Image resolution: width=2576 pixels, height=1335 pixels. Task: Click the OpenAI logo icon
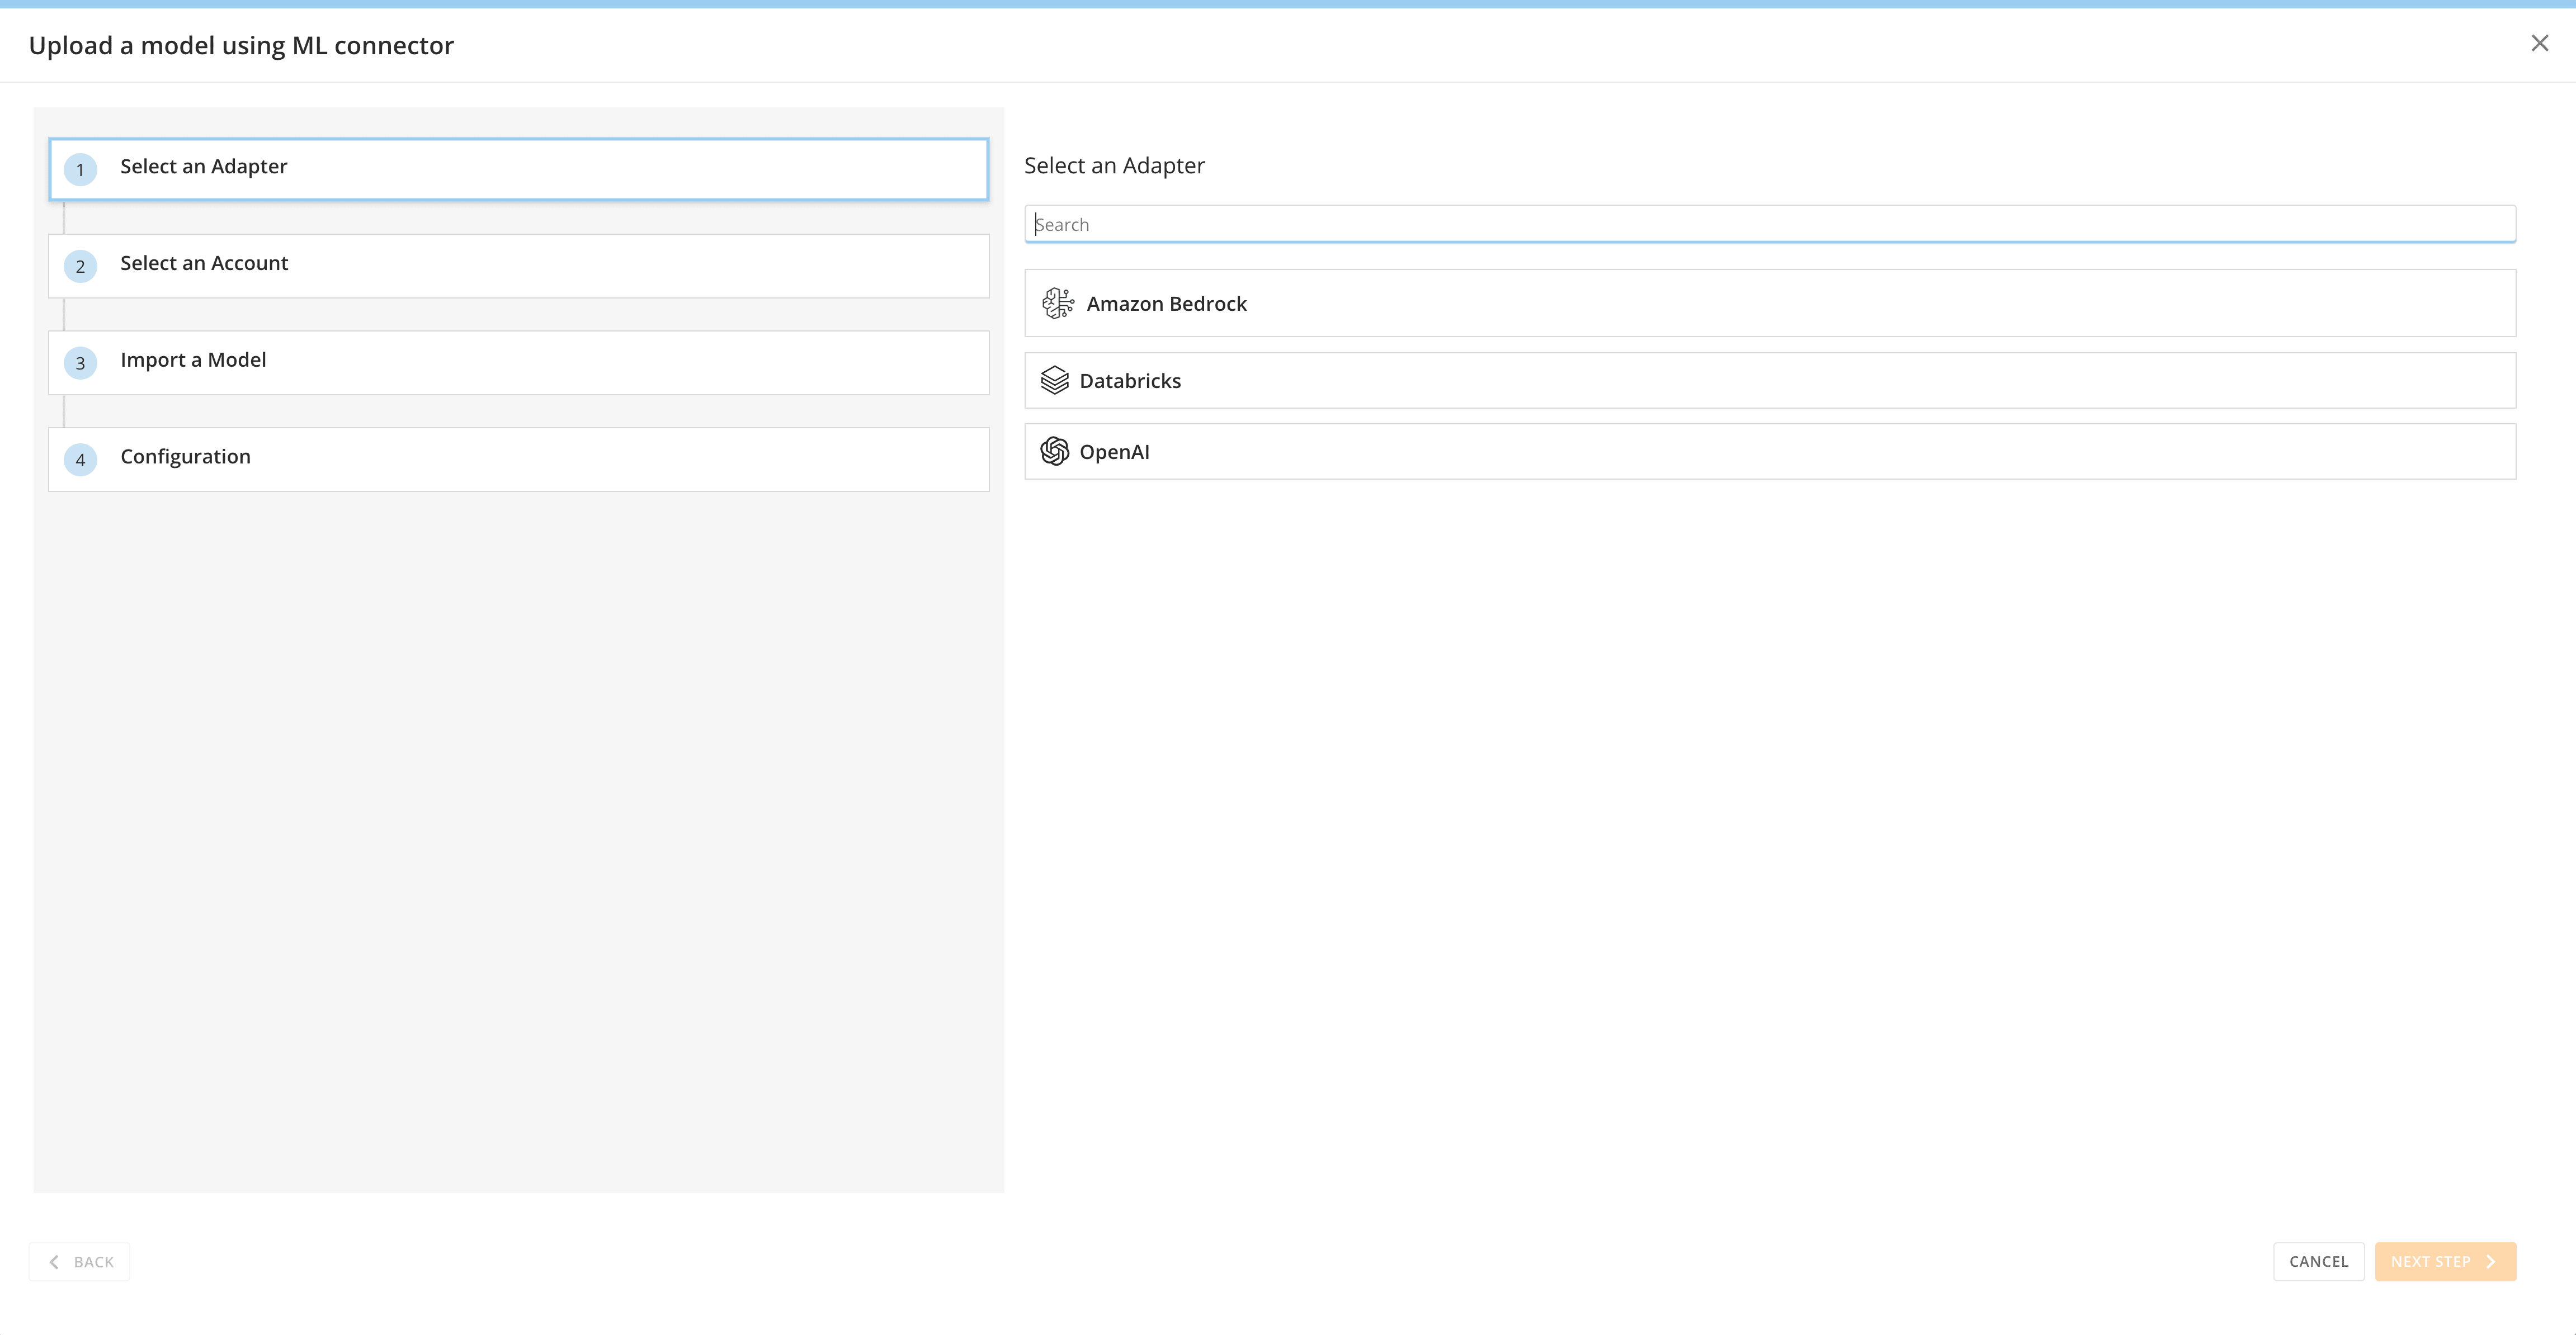coord(1054,452)
